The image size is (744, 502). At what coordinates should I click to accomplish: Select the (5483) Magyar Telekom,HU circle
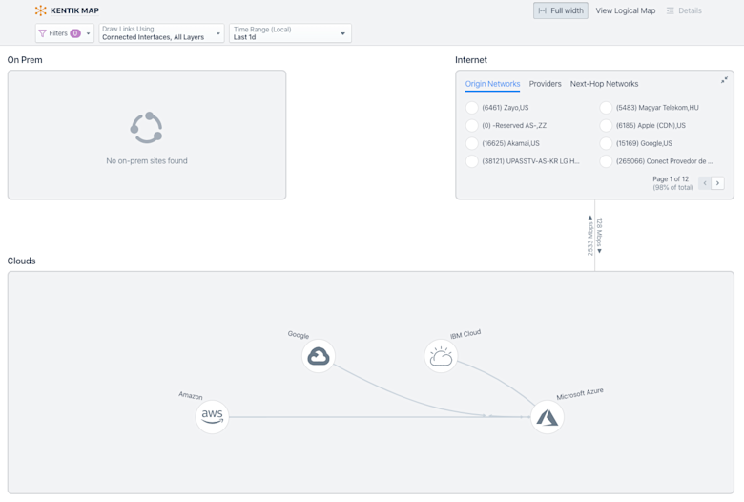click(606, 108)
